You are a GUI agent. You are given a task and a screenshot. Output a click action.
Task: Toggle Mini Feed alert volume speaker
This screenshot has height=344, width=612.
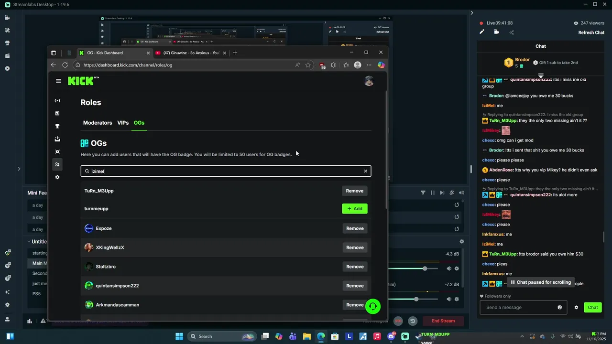[x=461, y=193]
